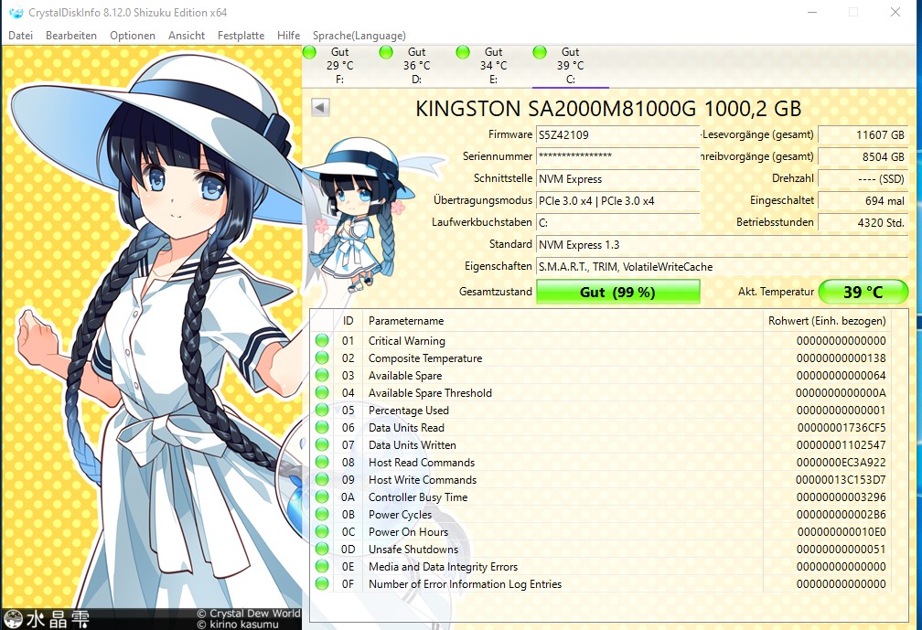Click status orb of Controller Busy Time row
The height and width of the screenshot is (630, 922).
click(322, 497)
